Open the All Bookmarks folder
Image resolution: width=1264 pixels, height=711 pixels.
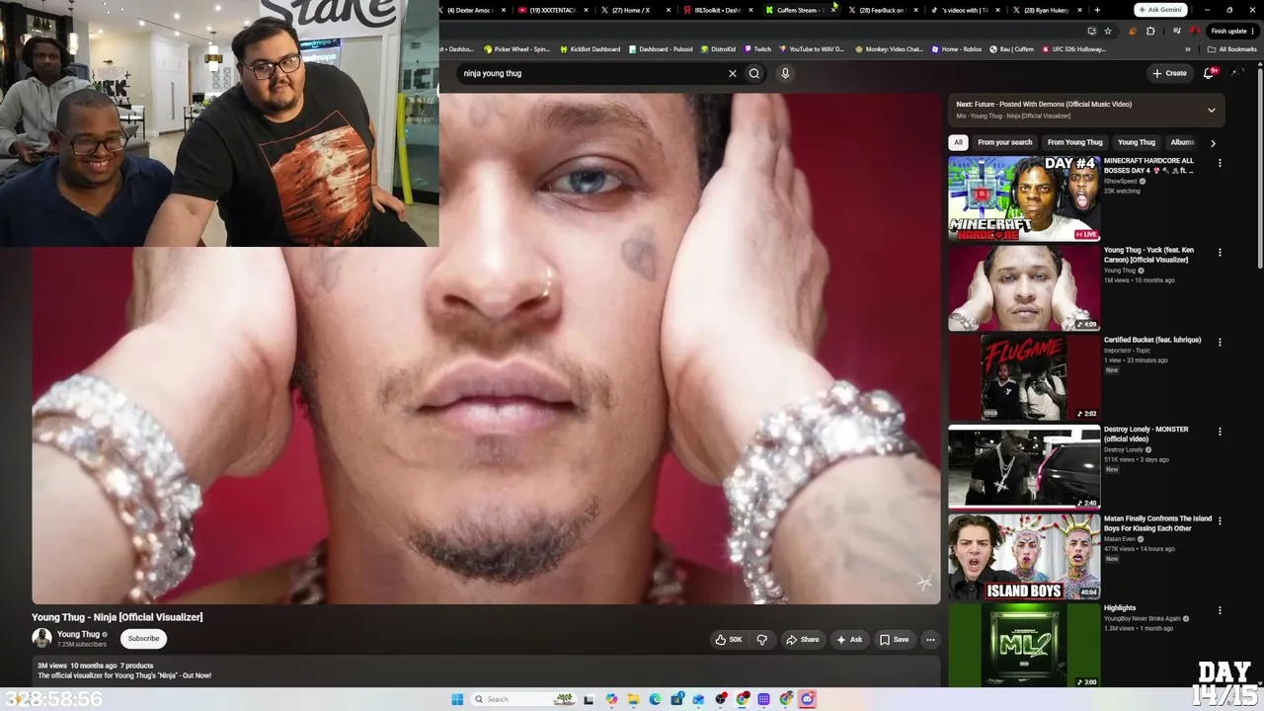coord(1232,48)
